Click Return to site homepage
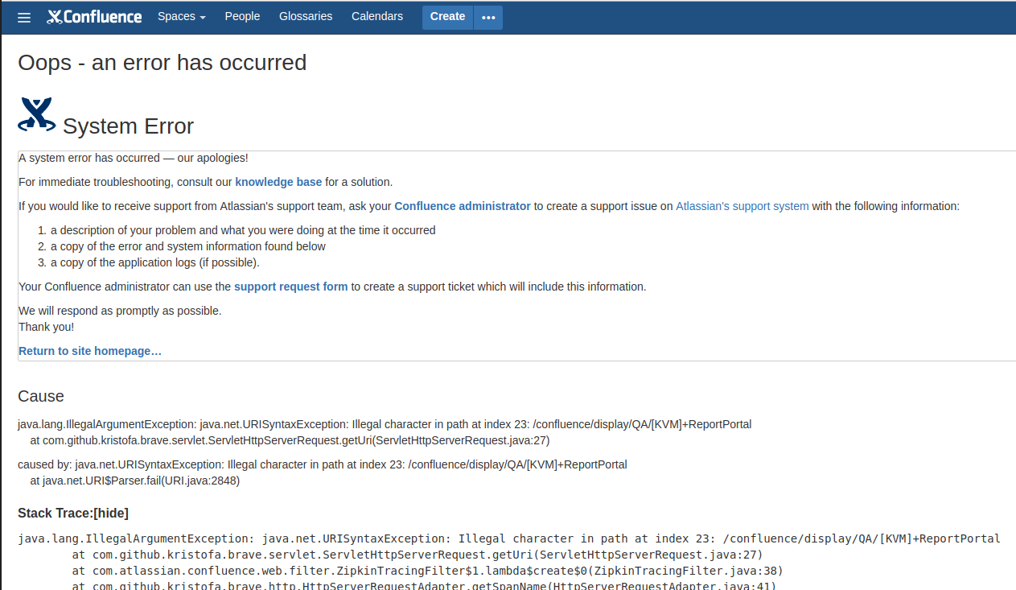1016x590 pixels. click(89, 351)
